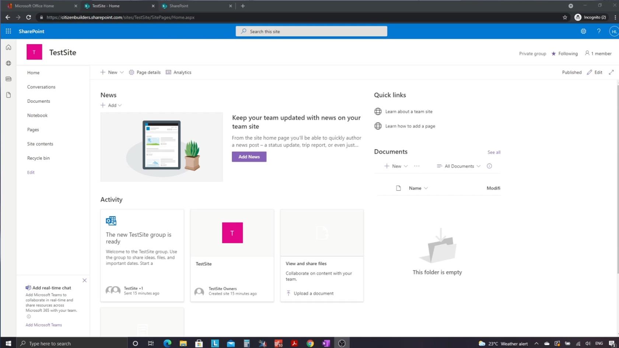Open File Explorer from the taskbar
Viewport: 619px width, 348px height.
183,343
